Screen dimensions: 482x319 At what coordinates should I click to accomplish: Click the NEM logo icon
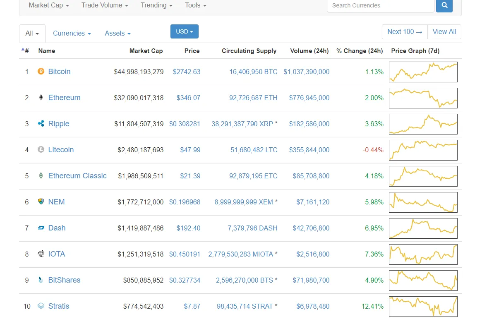(x=41, y=201)
